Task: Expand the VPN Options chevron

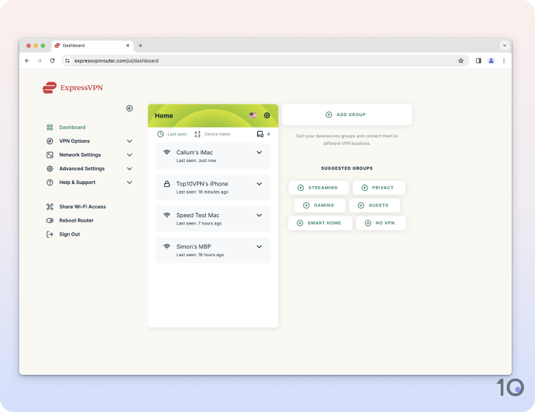Action: point(130,141)
